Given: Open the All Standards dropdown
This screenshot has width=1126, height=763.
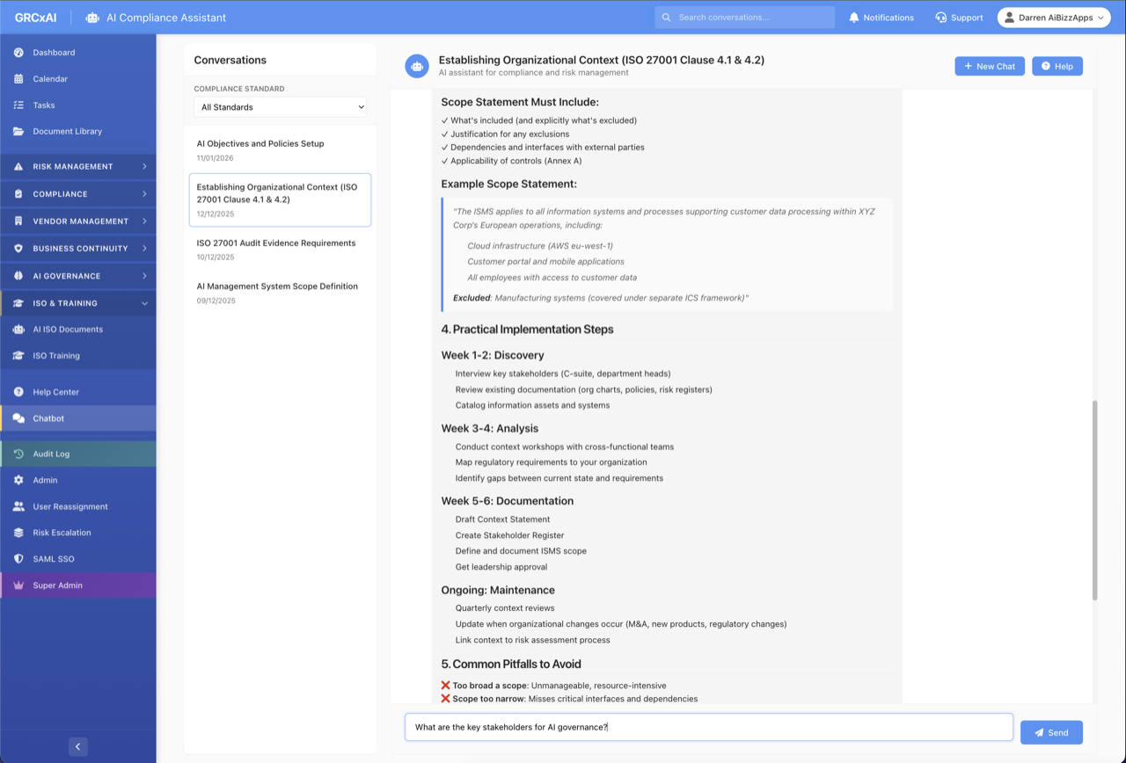Looking at the screenshot, I should 281,107.
